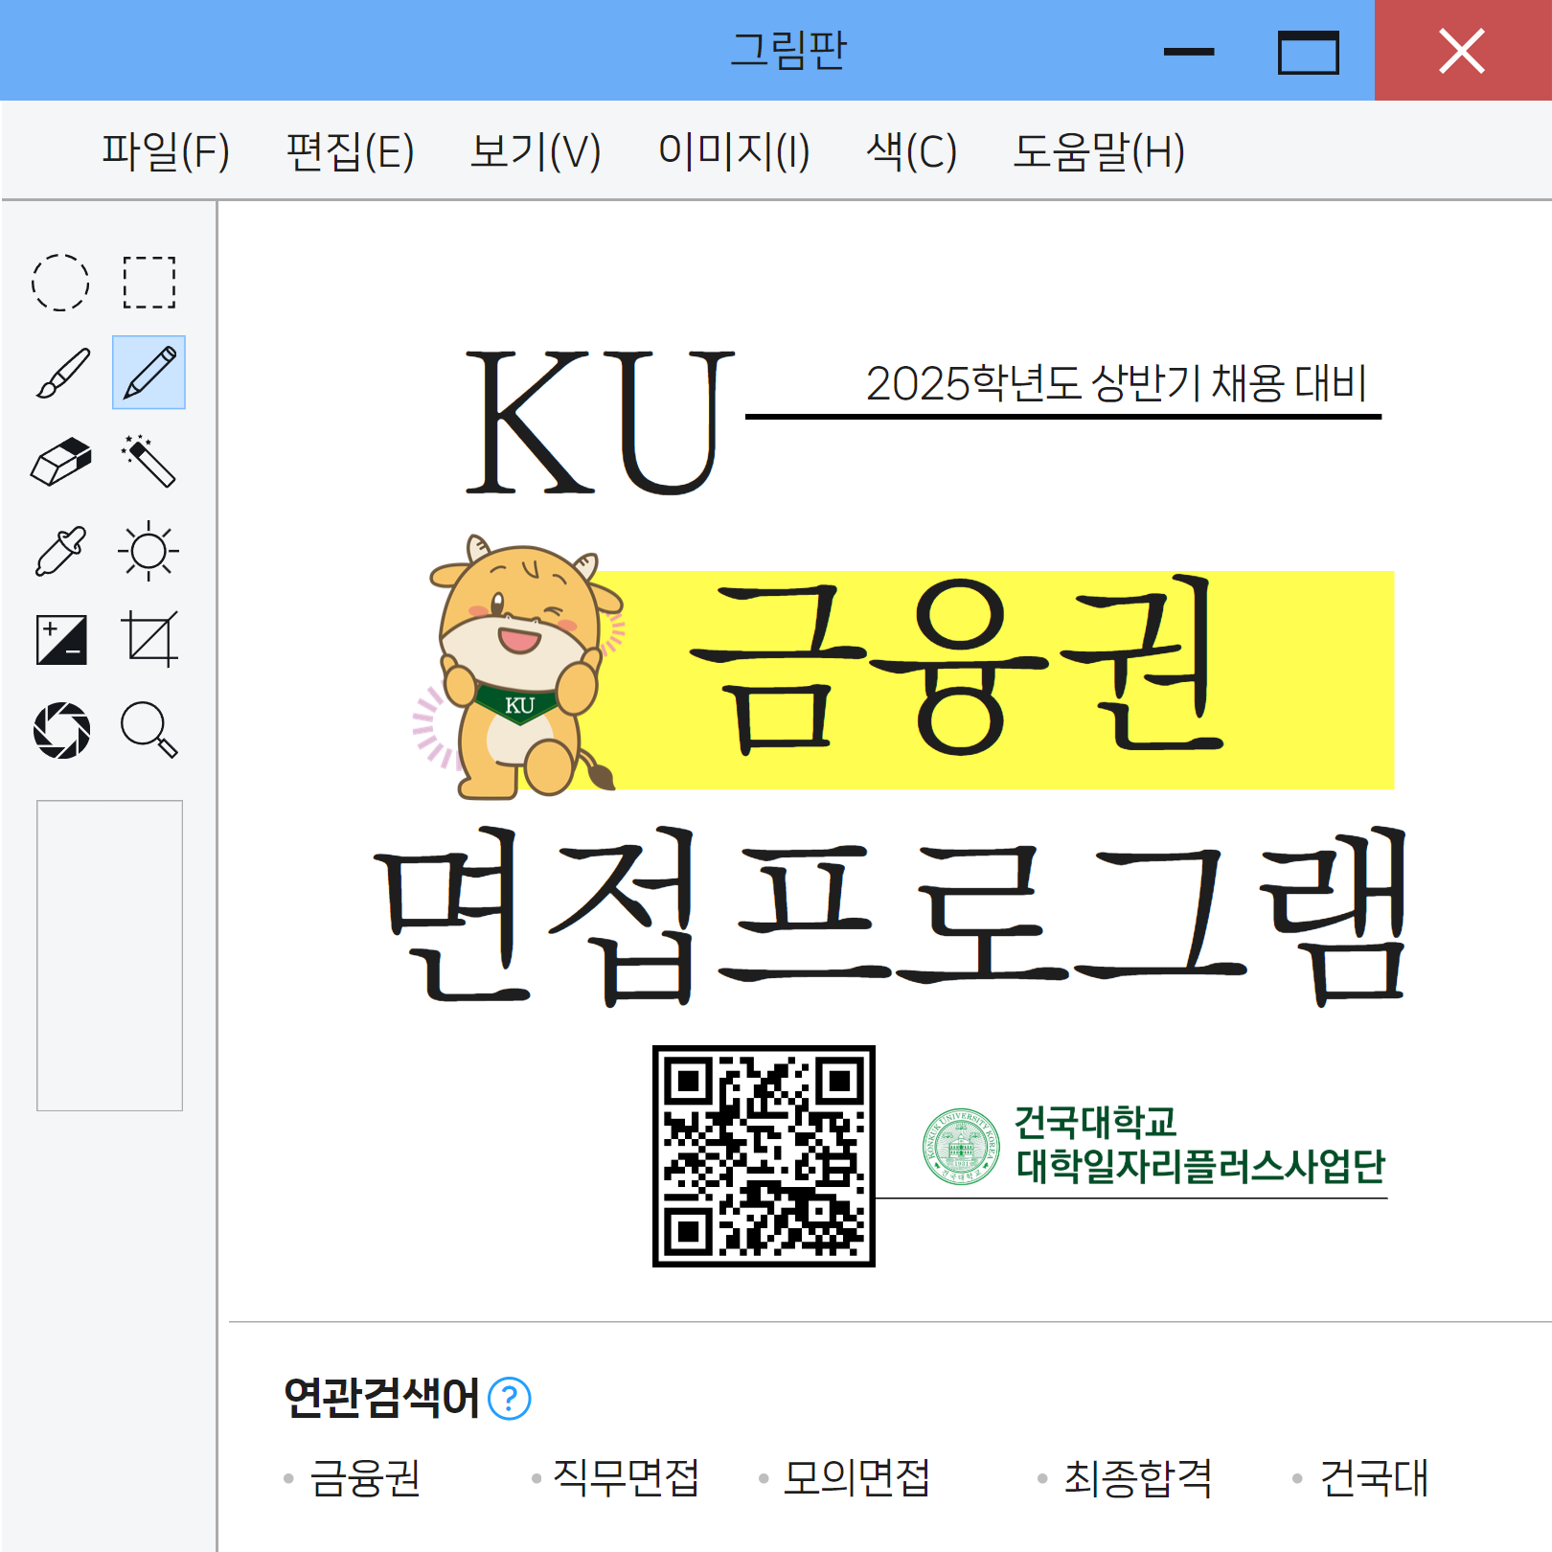
Task: Select the aperture shutter tool
Action: tap(61, 730)
